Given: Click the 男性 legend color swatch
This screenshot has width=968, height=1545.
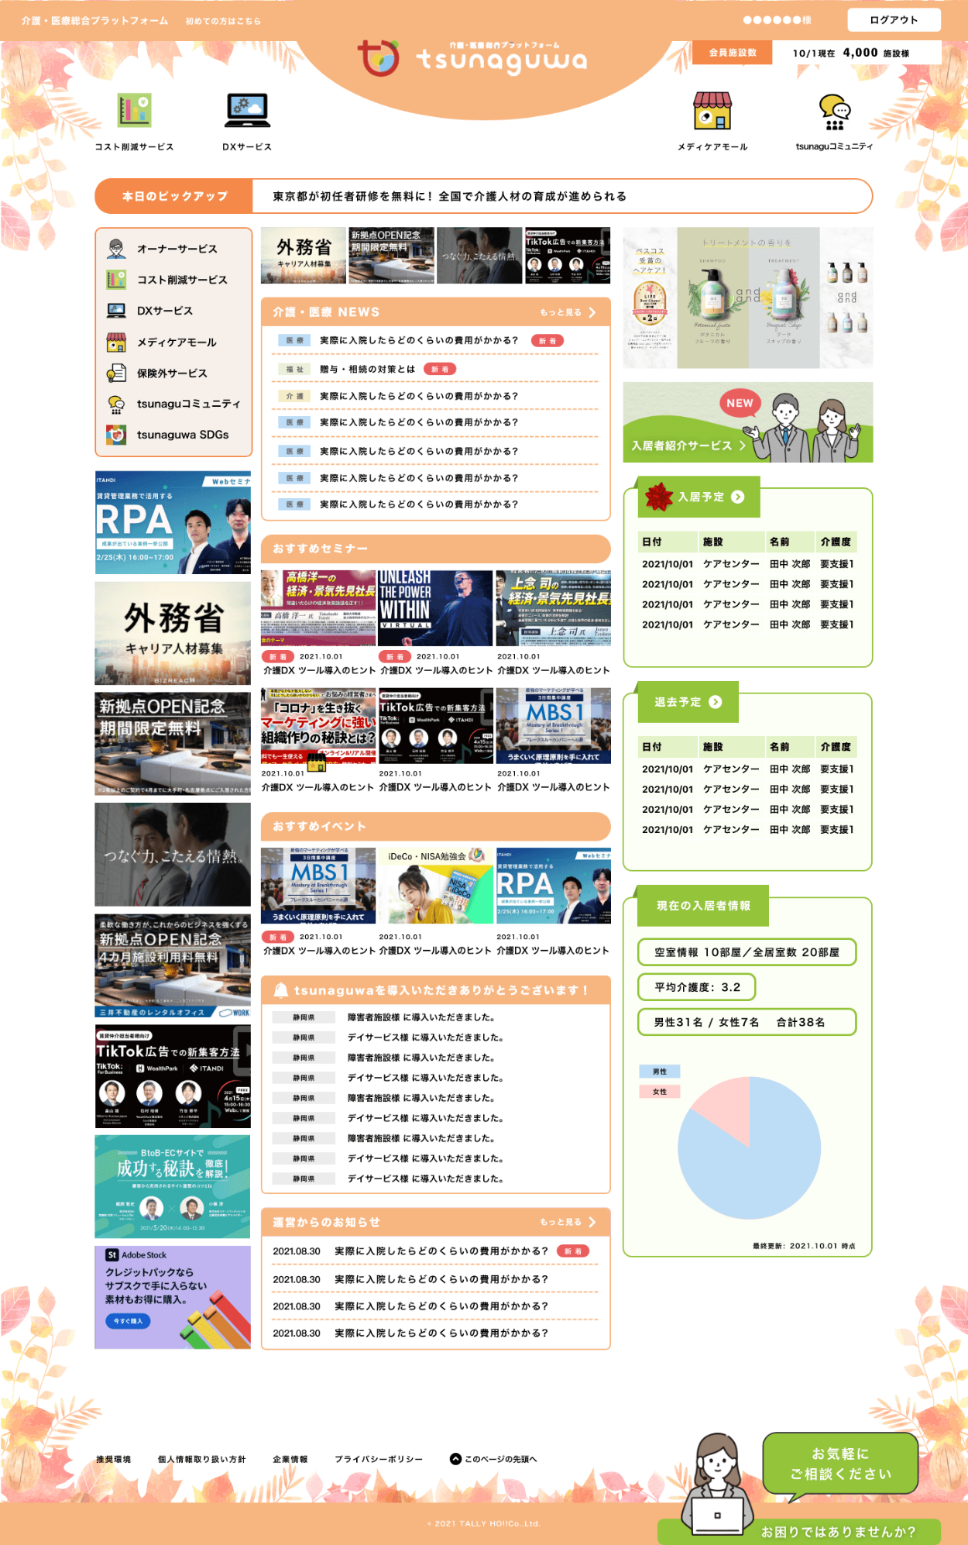Looking at the screenshot, I should [660, 1072].
